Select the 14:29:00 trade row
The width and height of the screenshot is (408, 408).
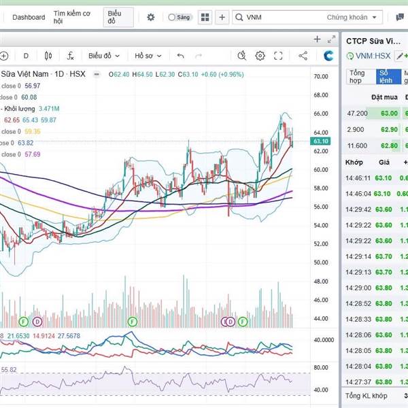point(375,288)
